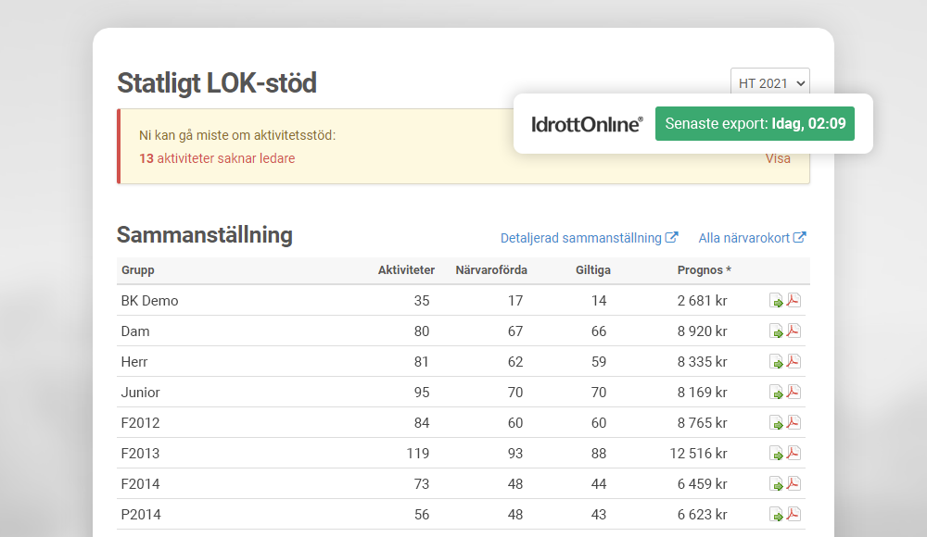
Task: Click the green export icon for Dam
Action: pos(777,331)
